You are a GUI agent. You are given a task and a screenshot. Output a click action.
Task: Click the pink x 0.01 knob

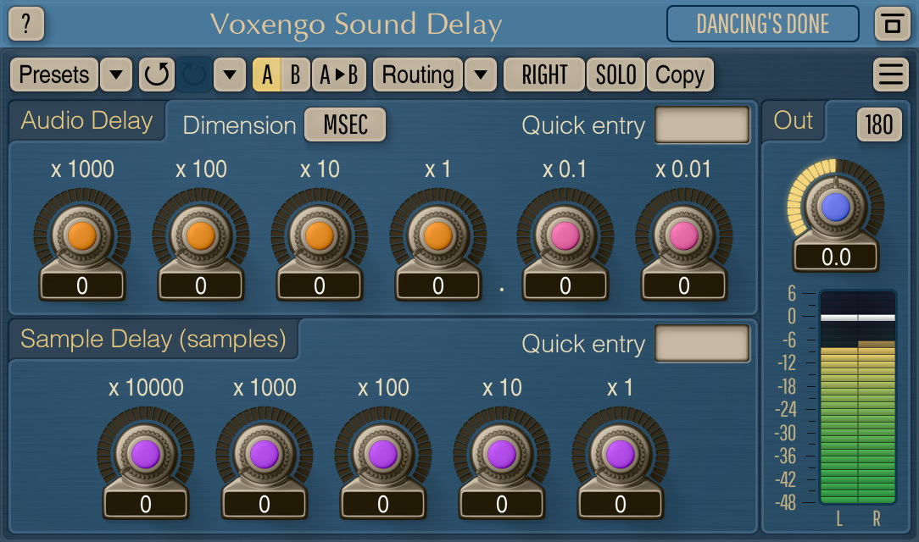684,235
